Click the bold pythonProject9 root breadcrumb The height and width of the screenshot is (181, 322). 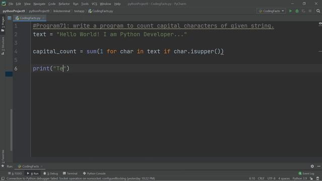14,11
